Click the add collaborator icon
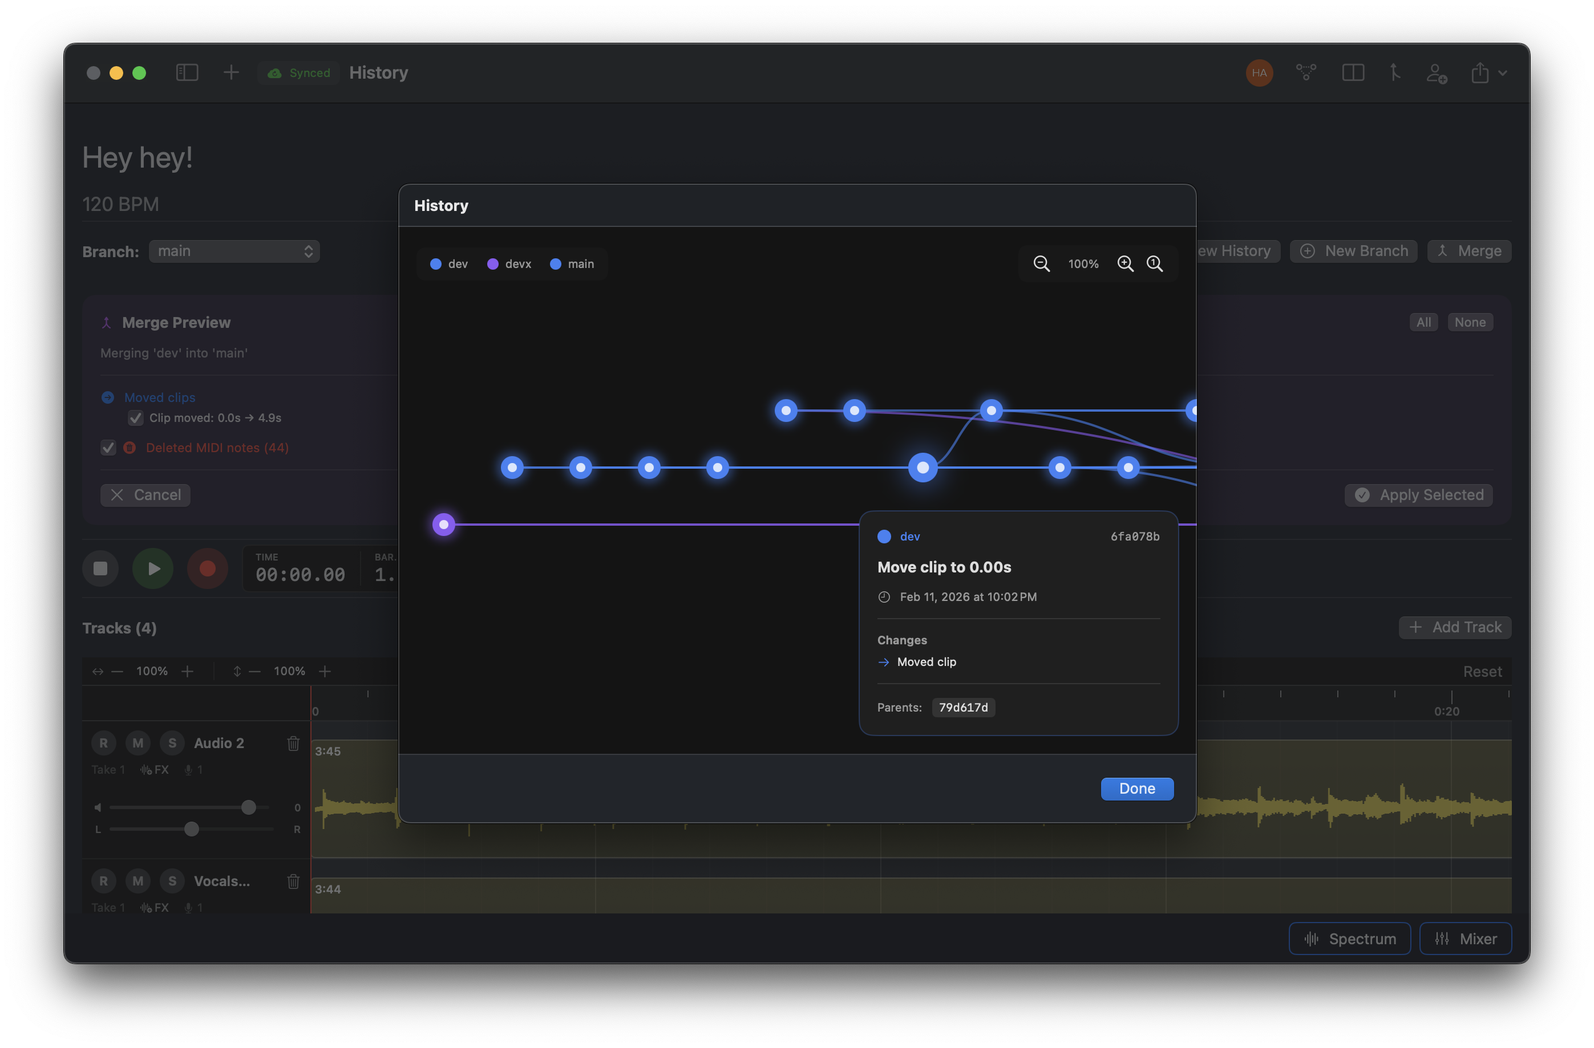The height and width of the screenshot is (1048, 1594). [x=1436, y=72]
